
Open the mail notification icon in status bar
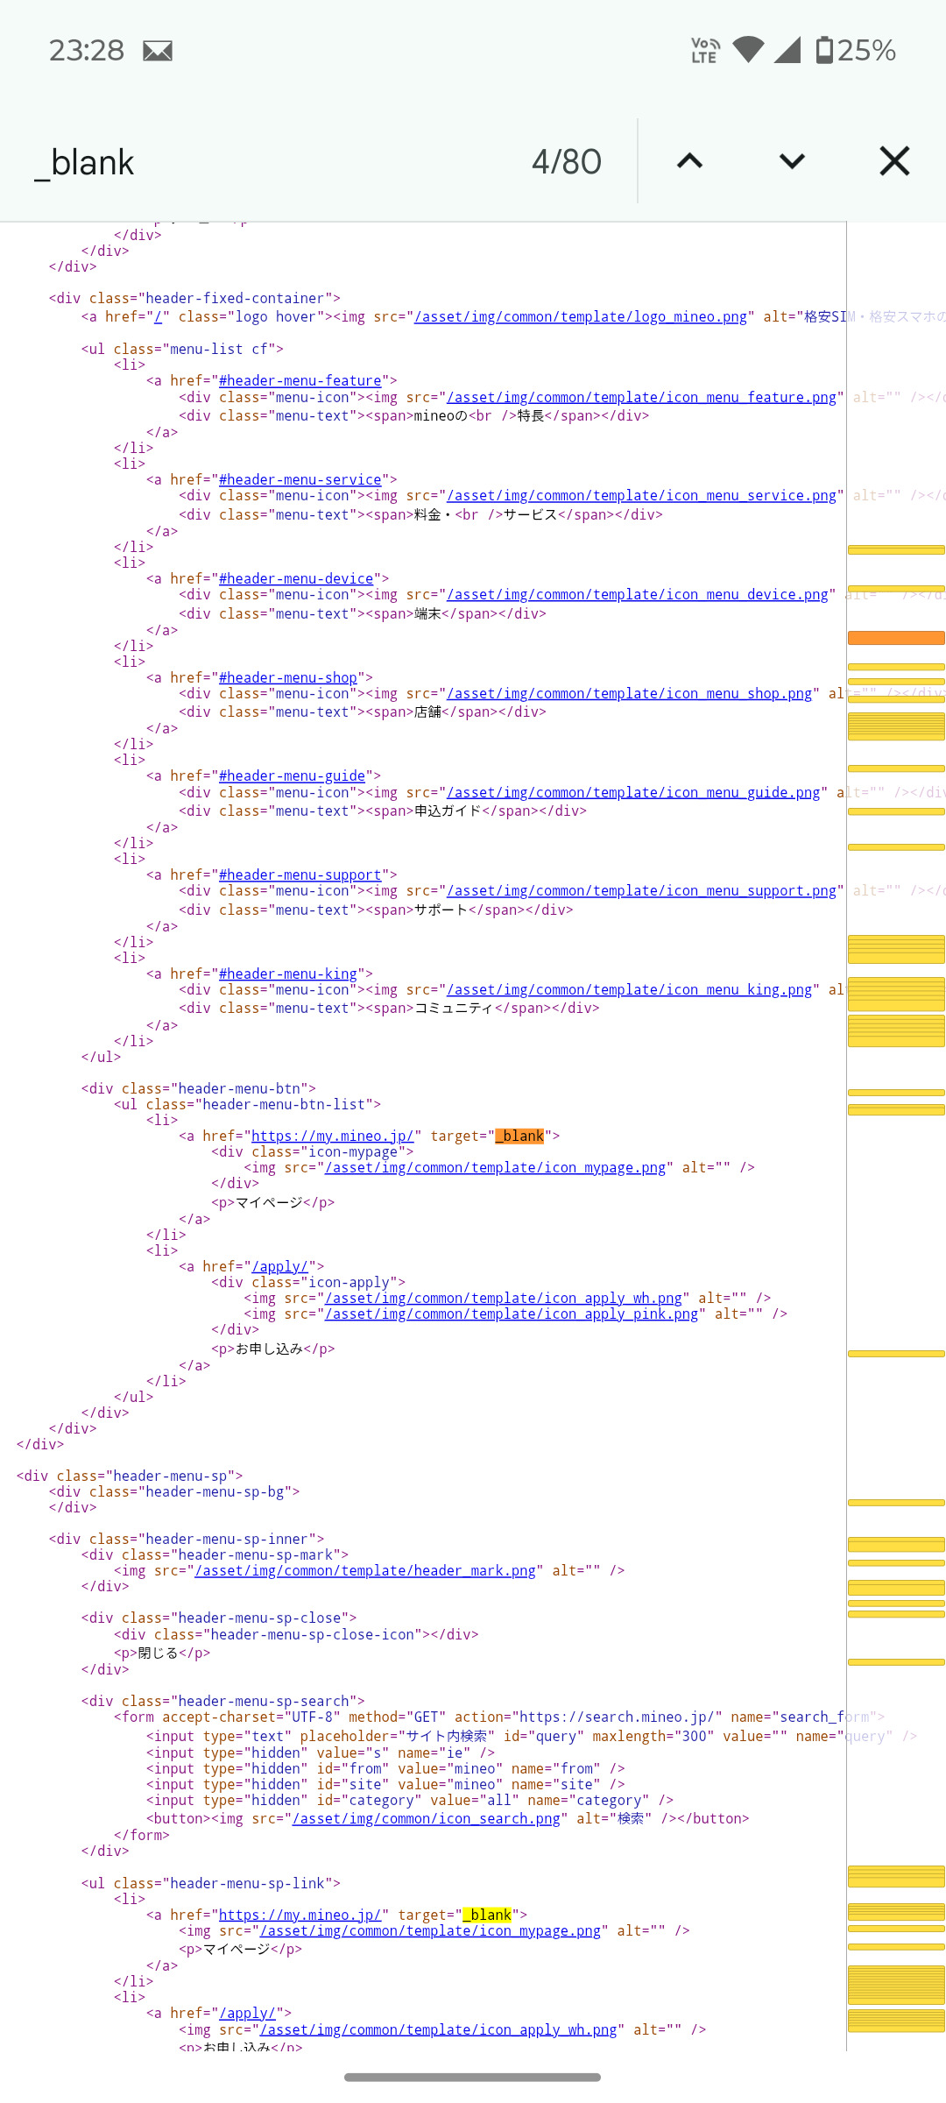pyautogui.click(x=158, y=51)
